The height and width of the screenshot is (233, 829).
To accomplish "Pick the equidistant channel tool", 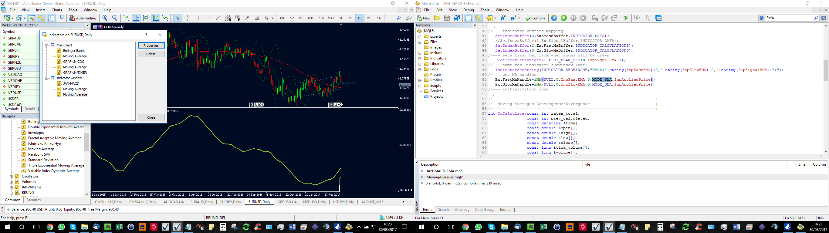I will click(228, 18).
